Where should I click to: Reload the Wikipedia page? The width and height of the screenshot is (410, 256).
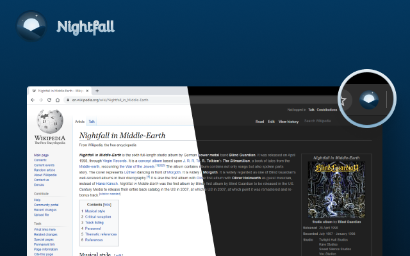pos(49,100)
